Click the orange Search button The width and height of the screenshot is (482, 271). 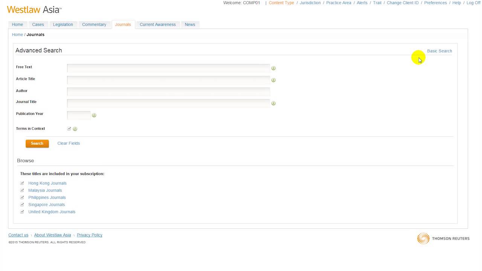(x=37, y=143)
